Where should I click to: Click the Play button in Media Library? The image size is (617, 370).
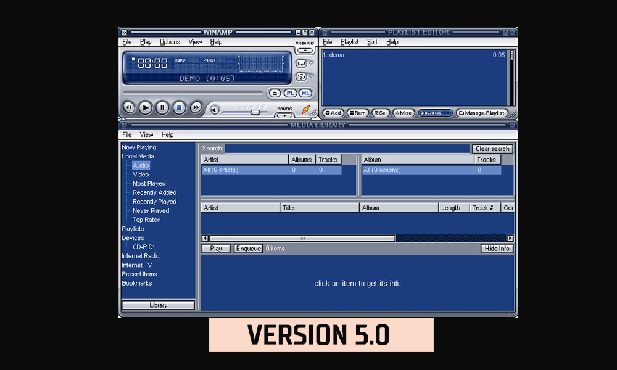pyautogui.click(x=216, y=249)
